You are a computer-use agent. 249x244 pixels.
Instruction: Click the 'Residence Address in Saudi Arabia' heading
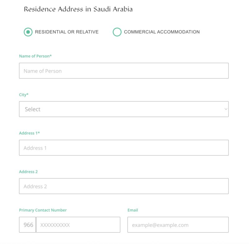pyautogui.click(x=78, y=9)
